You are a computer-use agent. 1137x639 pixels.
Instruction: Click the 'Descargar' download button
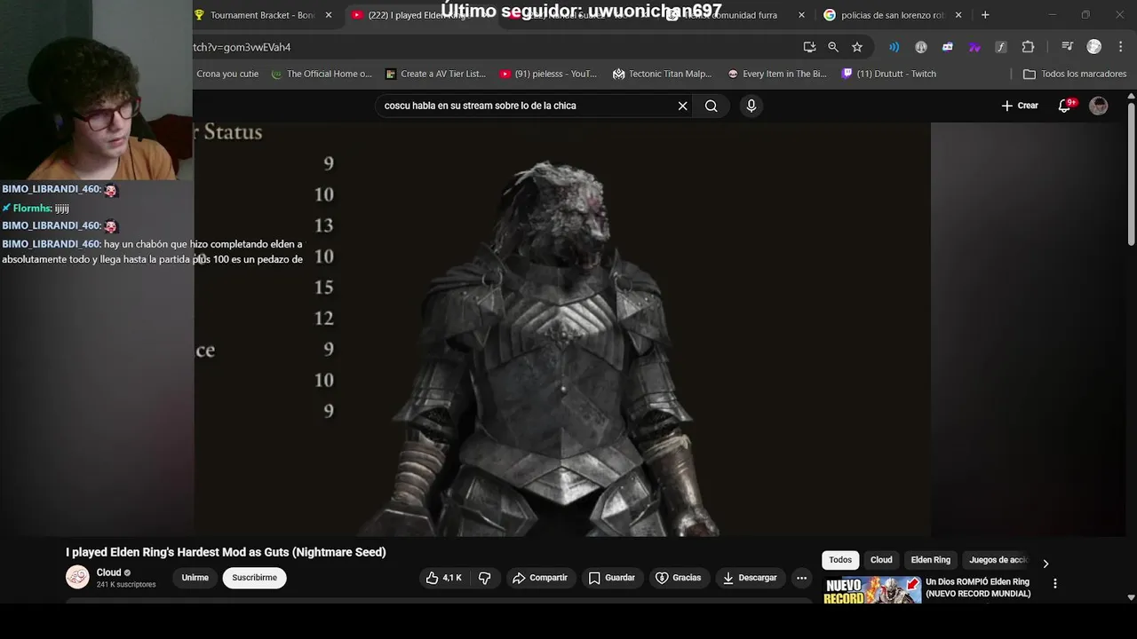coord(750,578)
